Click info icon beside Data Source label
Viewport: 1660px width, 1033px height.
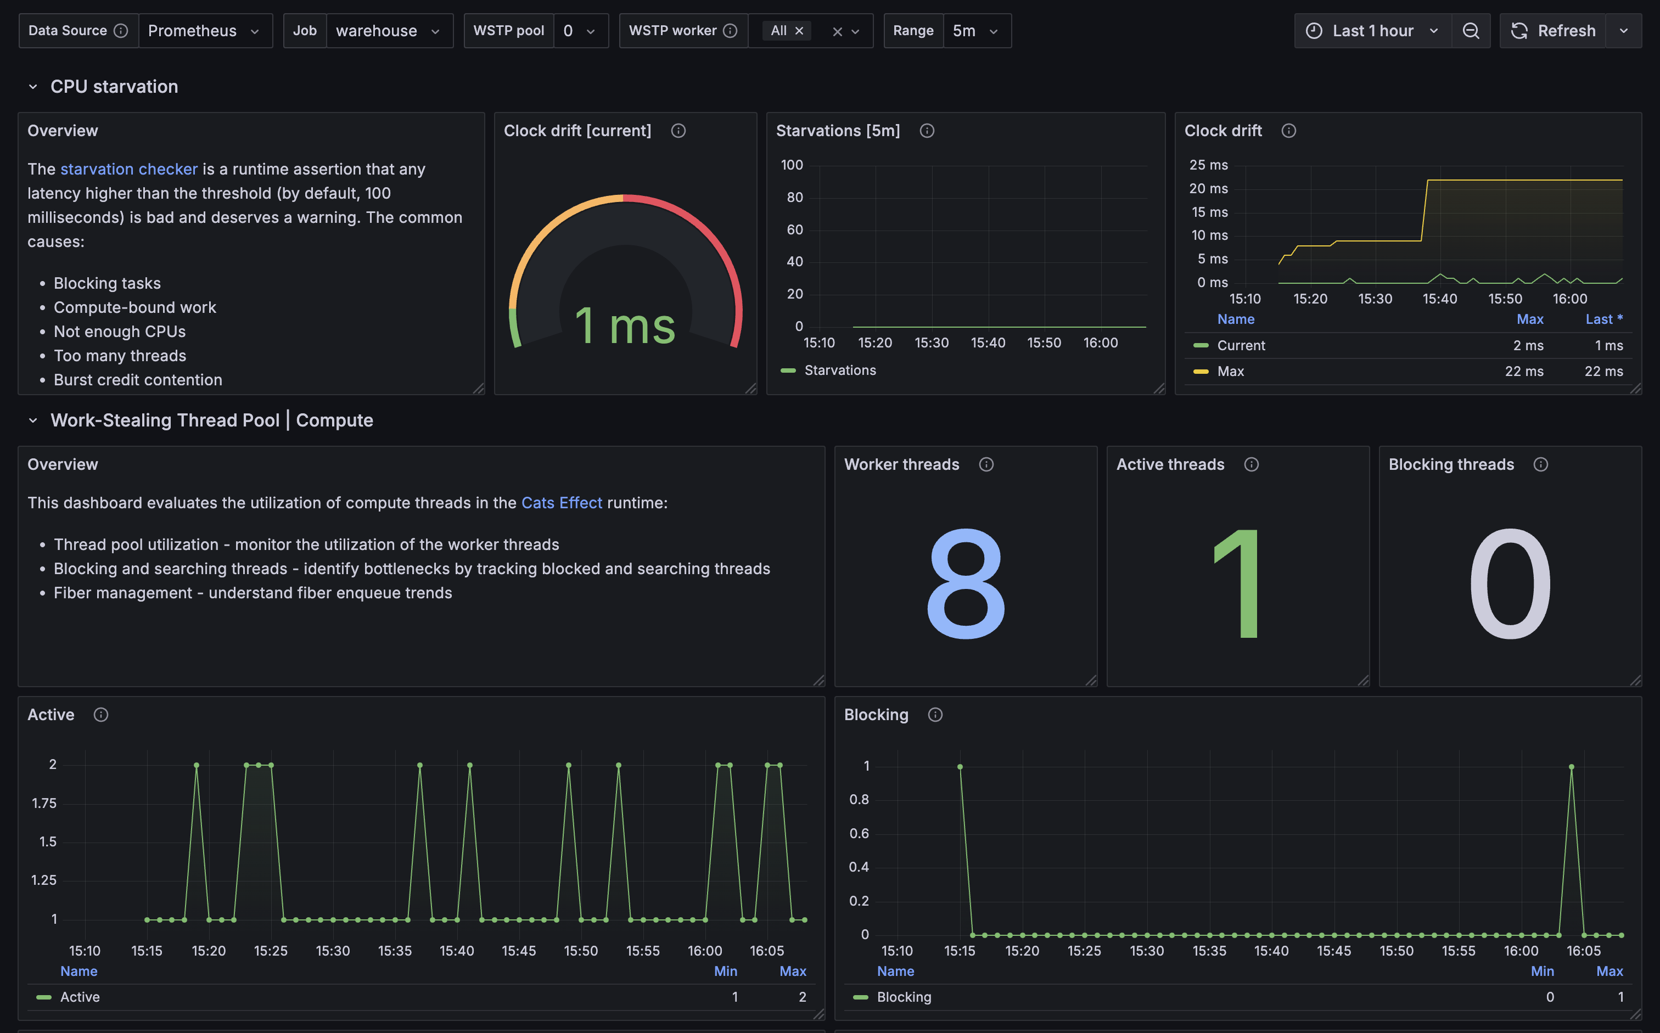tap(121, 31)
